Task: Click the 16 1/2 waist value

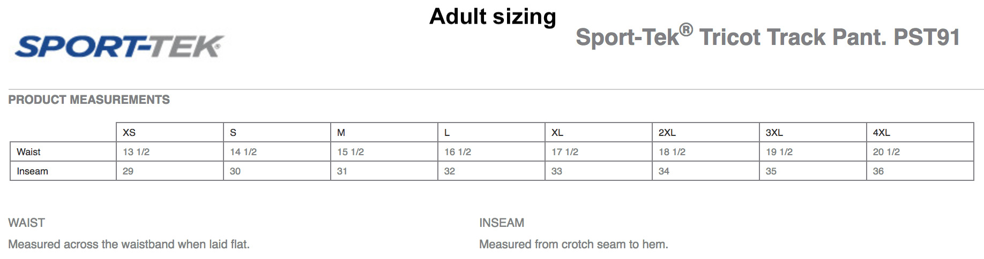Action: (x=458, y=152)
